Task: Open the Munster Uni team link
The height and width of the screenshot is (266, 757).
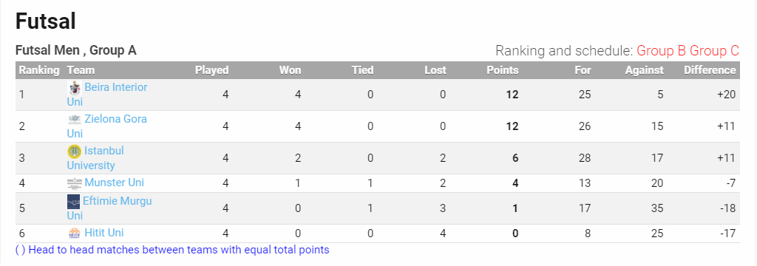Action: 114,183
